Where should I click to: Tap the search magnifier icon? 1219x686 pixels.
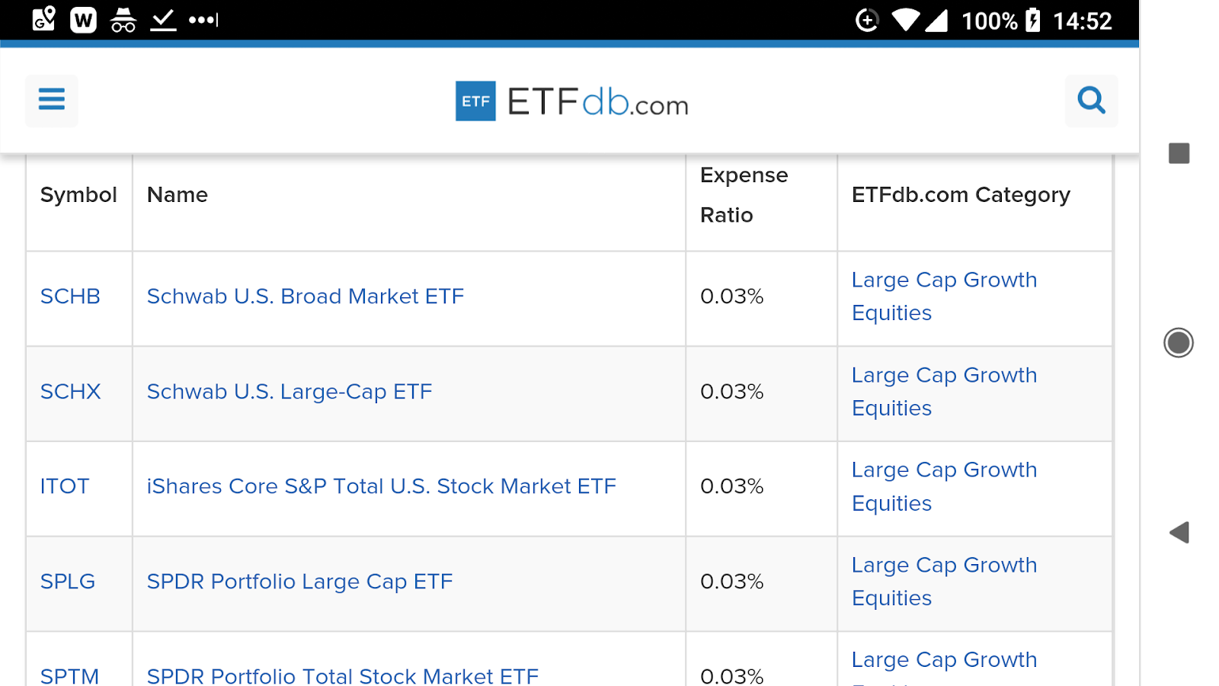[1091, 100]
